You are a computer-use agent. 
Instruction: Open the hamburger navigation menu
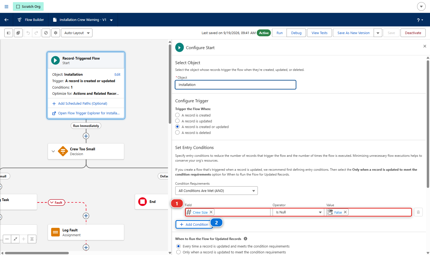click(6, 6)
